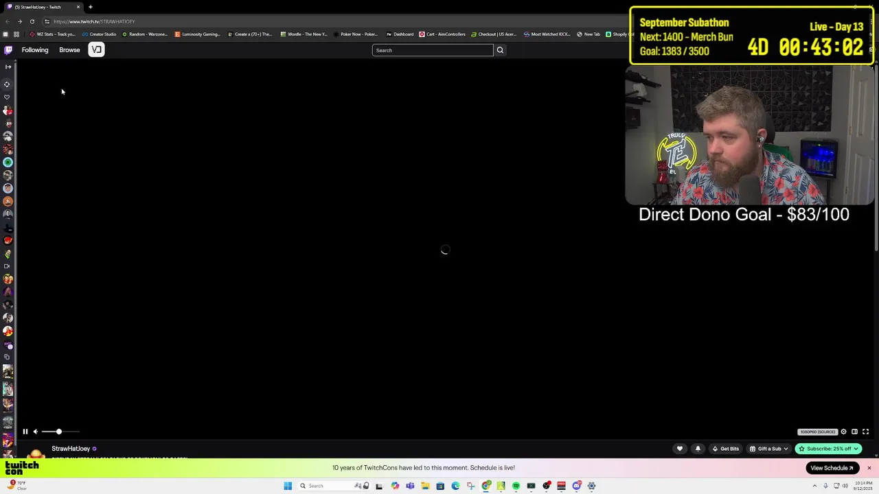The width and height of the screenshot is (879, 494).
Task: Toggle the notification bell
Action: coord(698,449)
